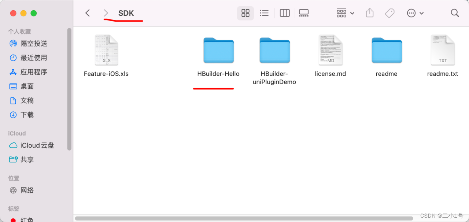Click the clock icon beside 最近使用
469x222 pixels.
pyautogui.click(x=13, y=58)
